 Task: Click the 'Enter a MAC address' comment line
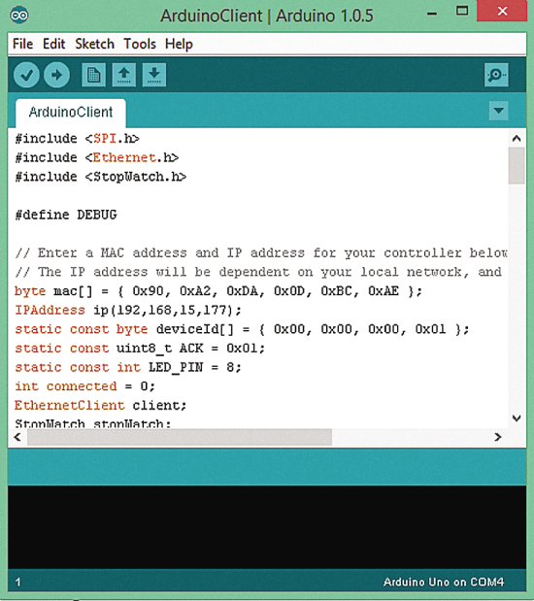[261, 253]
